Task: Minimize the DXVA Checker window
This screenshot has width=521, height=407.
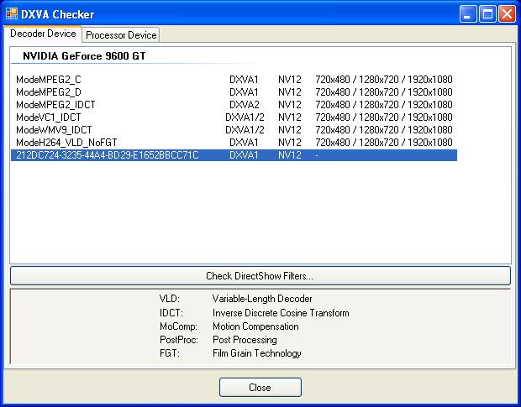Action: [x=468, y=14]
